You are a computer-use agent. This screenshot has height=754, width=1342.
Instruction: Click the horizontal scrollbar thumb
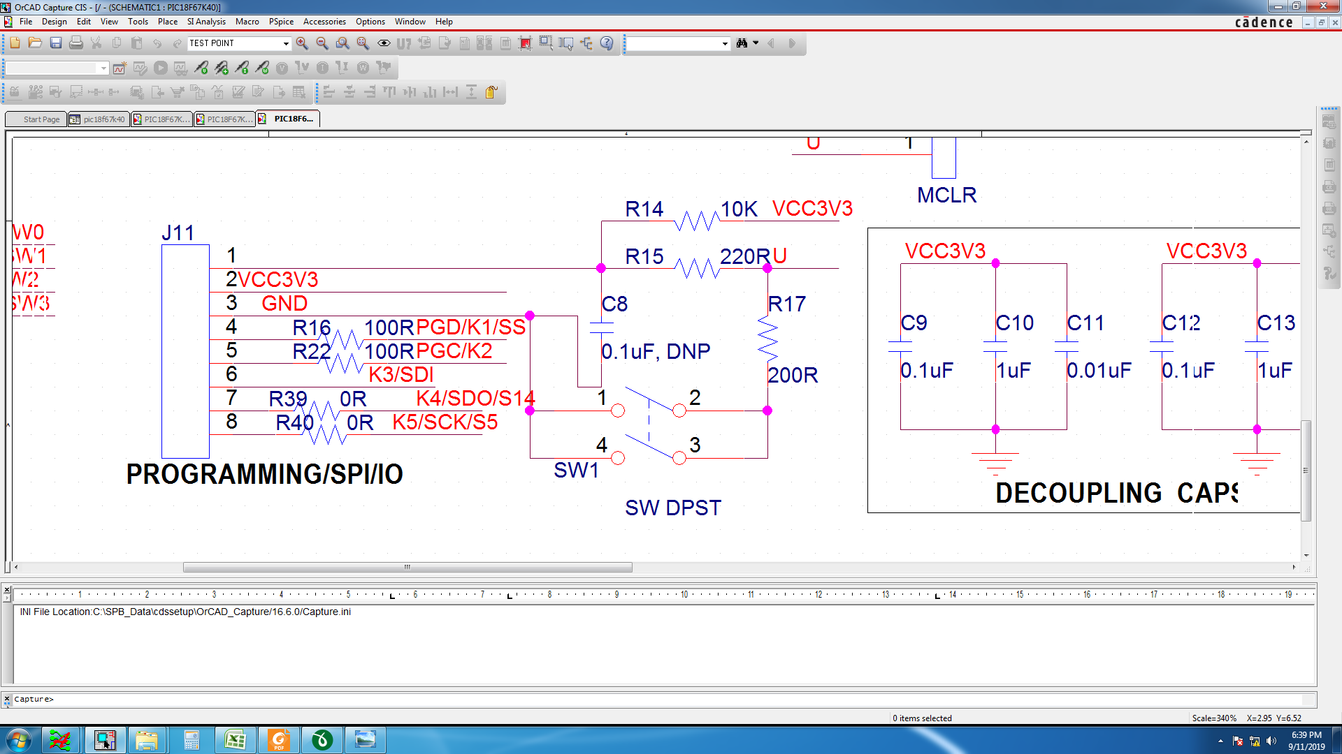407,568
